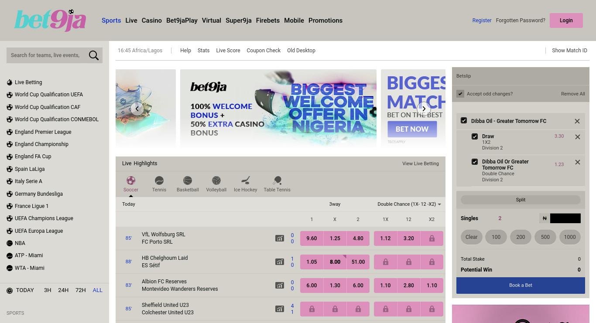Select draw odds 8.00 for Chelghoum Laid match
The height and width of the screenshot is (323, 596).
(335, 262)
